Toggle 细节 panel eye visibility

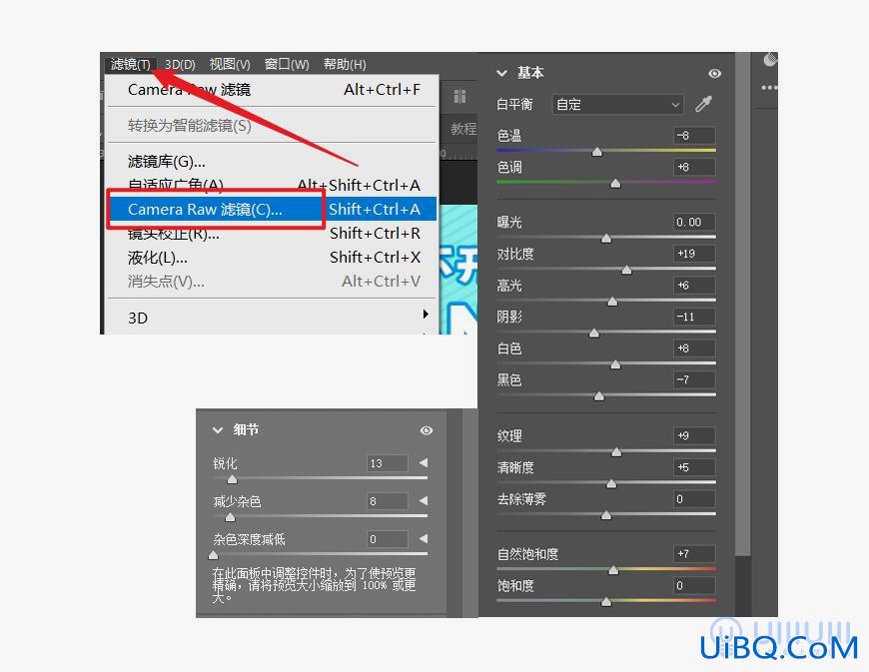pos(427,430)
